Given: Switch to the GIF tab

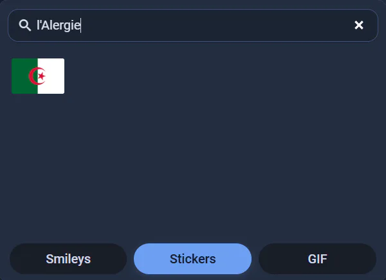Looking at the screenshot, I should pos(317,259).
